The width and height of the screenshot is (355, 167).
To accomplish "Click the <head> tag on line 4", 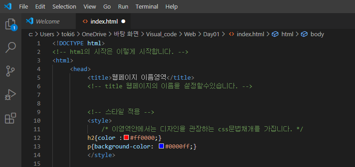I will tap(81, 69).
